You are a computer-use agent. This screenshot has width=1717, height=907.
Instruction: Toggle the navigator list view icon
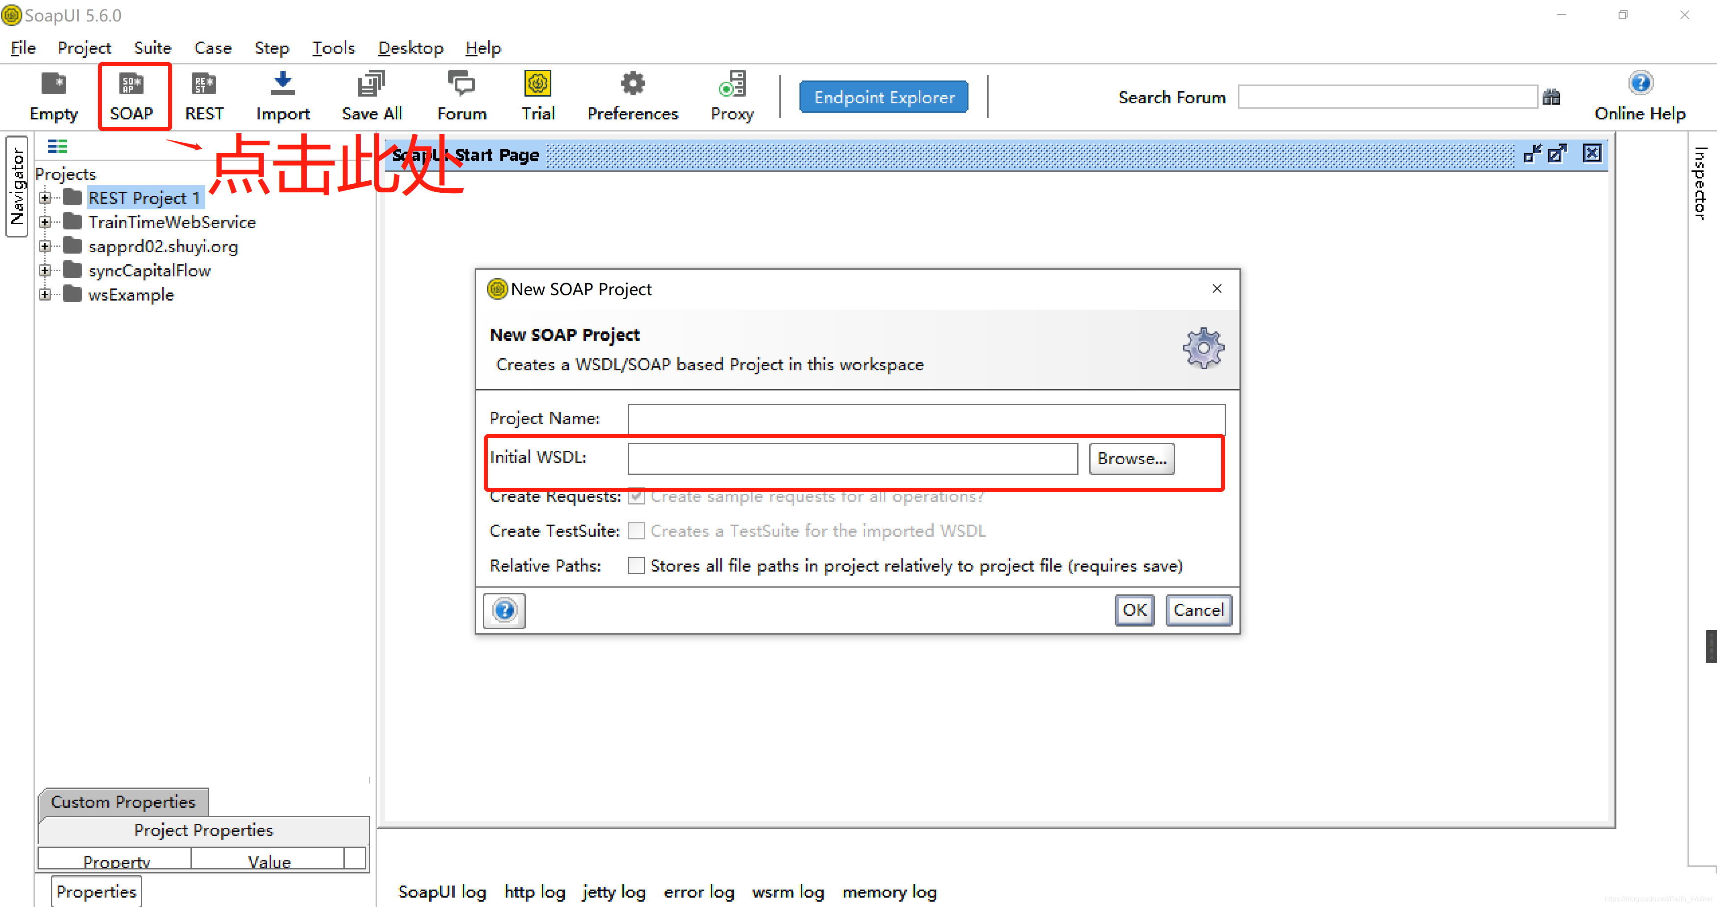point(57,146)
